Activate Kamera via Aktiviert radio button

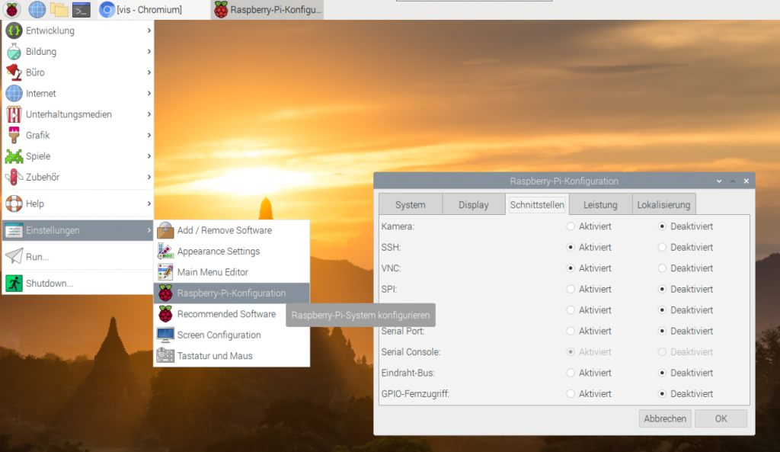pos(569,226)
